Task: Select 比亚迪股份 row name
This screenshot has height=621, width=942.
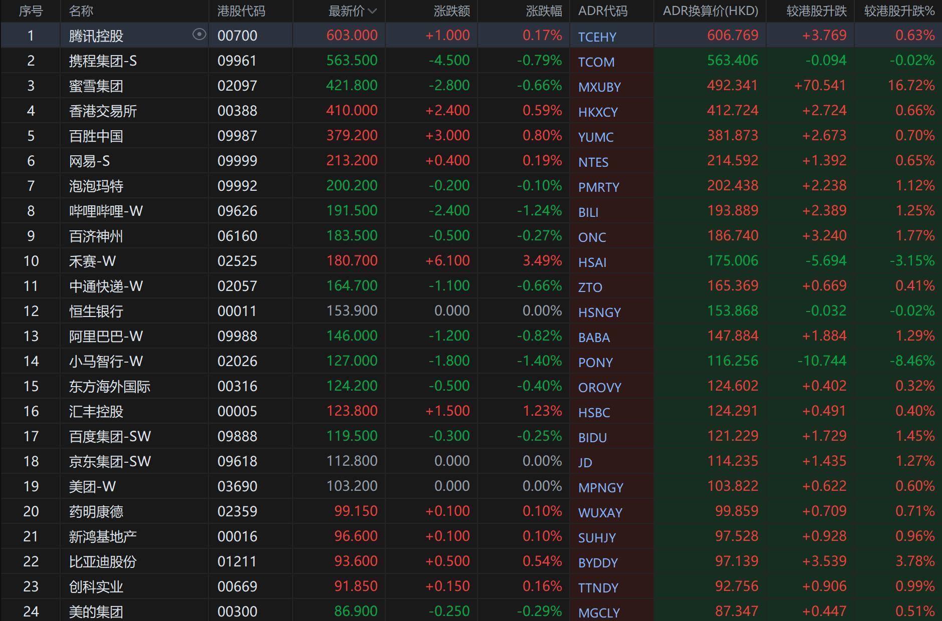Action: 103,561
